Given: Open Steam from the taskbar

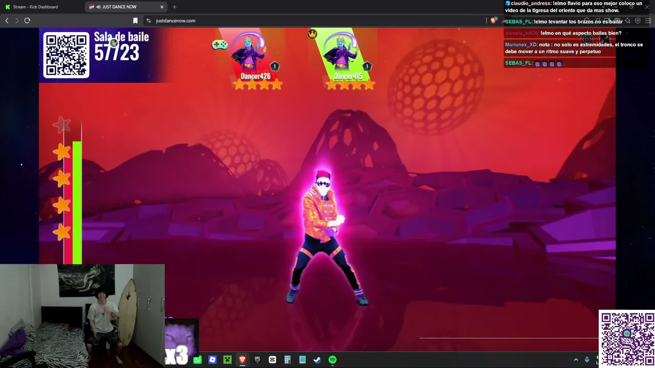Looking at the screenshot, I should point(317,360).
